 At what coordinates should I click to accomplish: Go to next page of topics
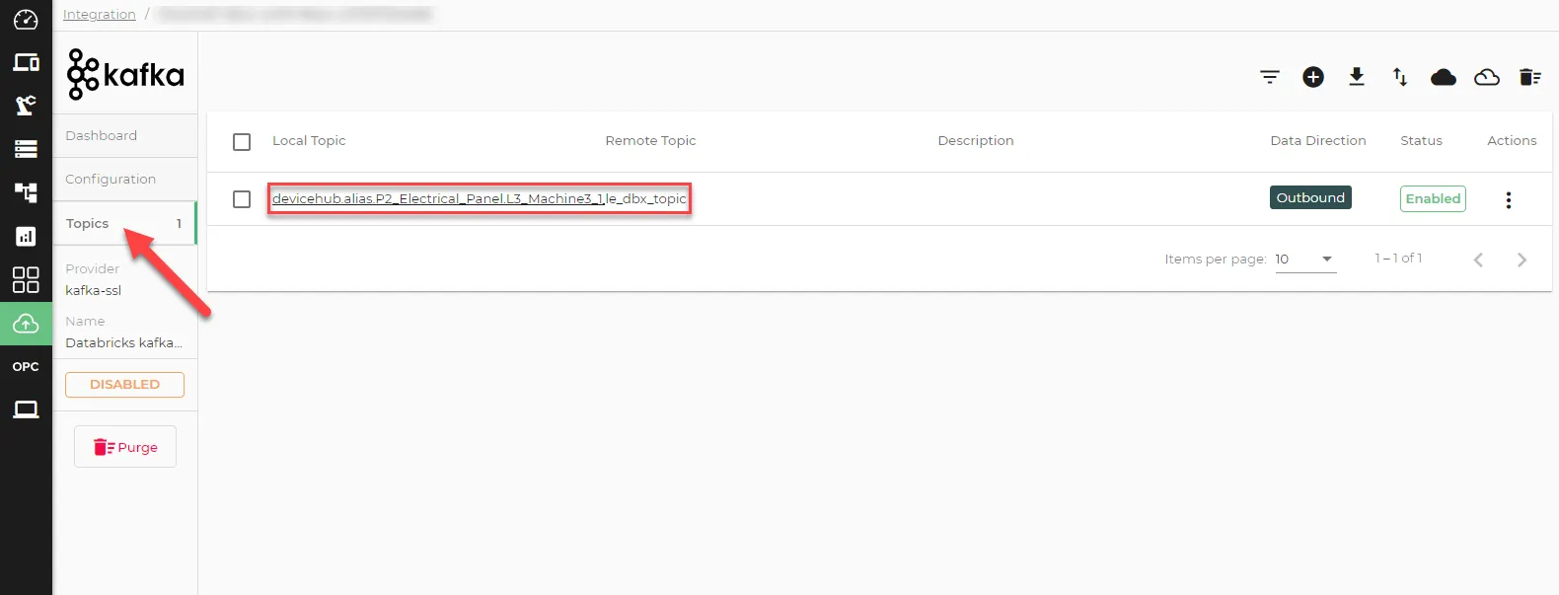(1522, 260)
